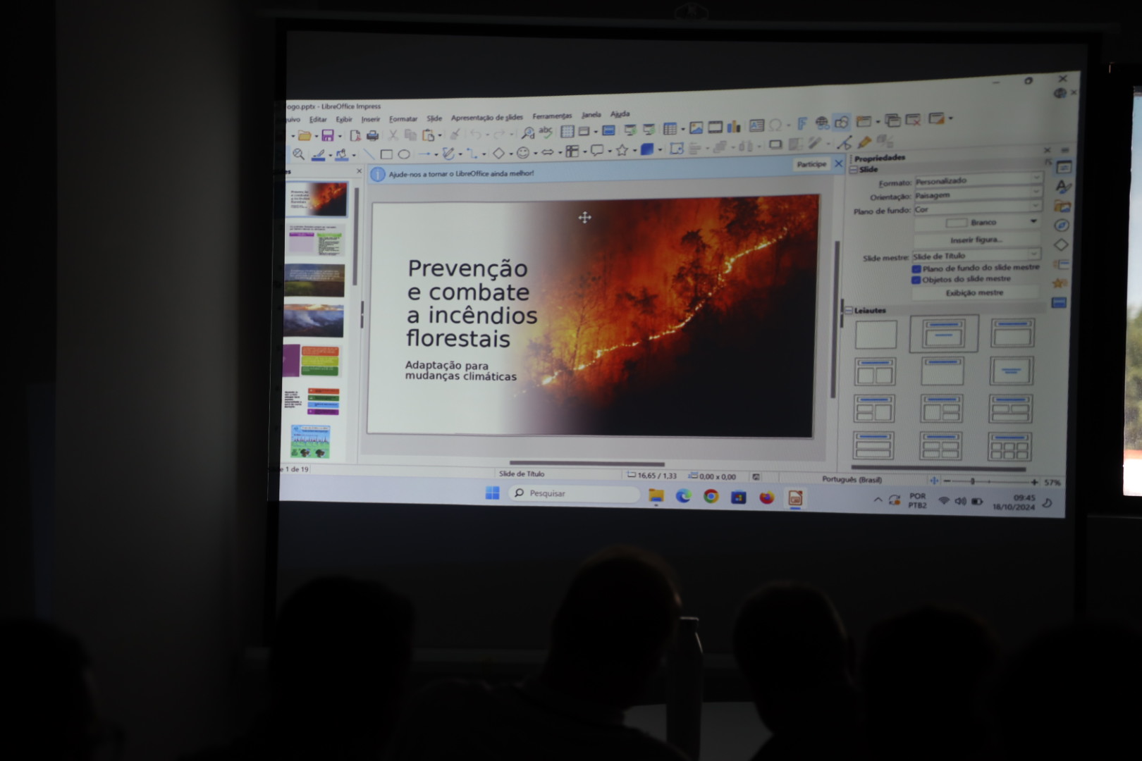Open the Fontwork text icon
This screenshot has width=1142, height=761.
coord(802,124)
